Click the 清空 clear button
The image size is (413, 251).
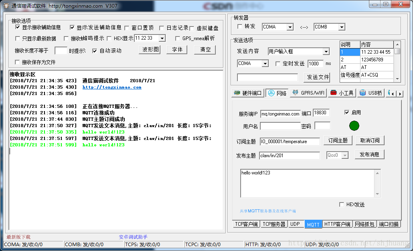click(205, 49)
